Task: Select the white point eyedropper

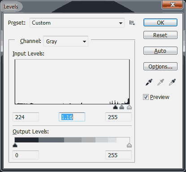Action: coord(172,82)
